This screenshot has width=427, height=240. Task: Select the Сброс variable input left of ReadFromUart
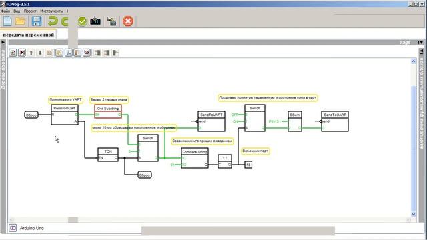tap(31, 115)
